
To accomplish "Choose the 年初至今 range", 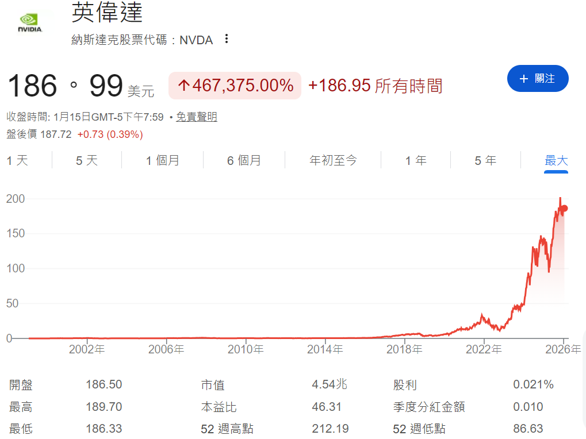I will point(332,161).
